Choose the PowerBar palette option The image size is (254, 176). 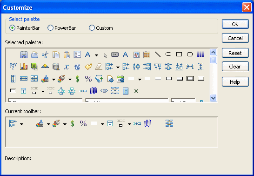pos(50,28)
